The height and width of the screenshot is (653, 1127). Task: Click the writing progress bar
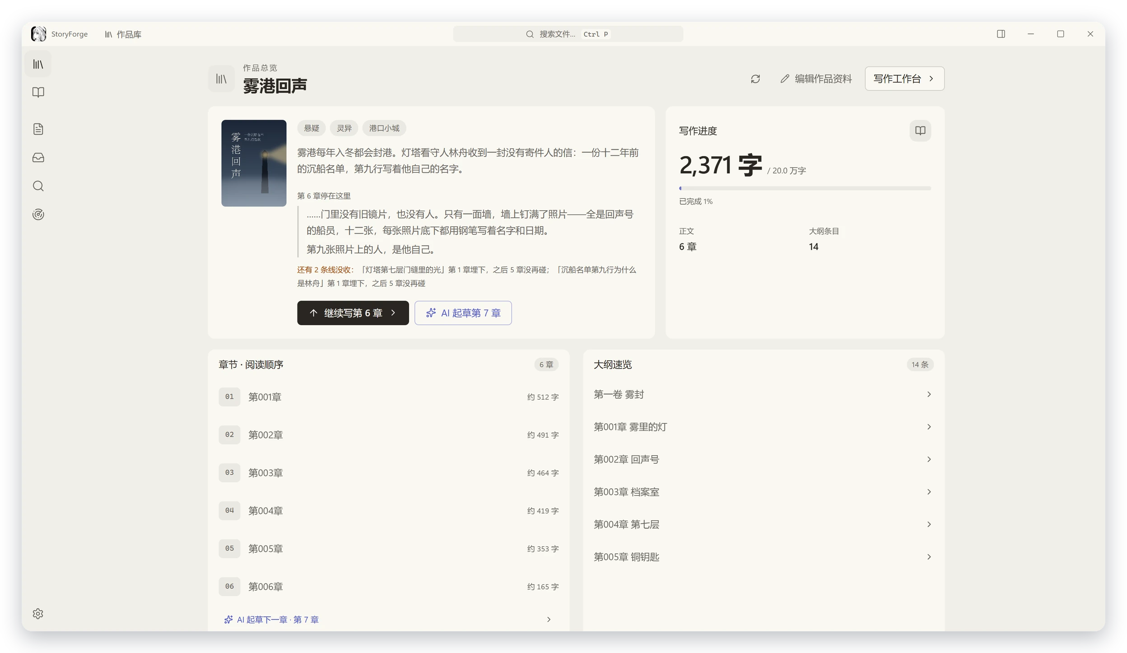point(805,188)
